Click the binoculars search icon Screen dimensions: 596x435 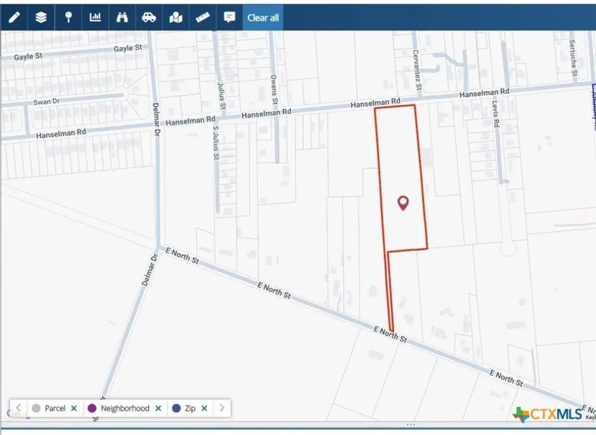tap(122, 17)
